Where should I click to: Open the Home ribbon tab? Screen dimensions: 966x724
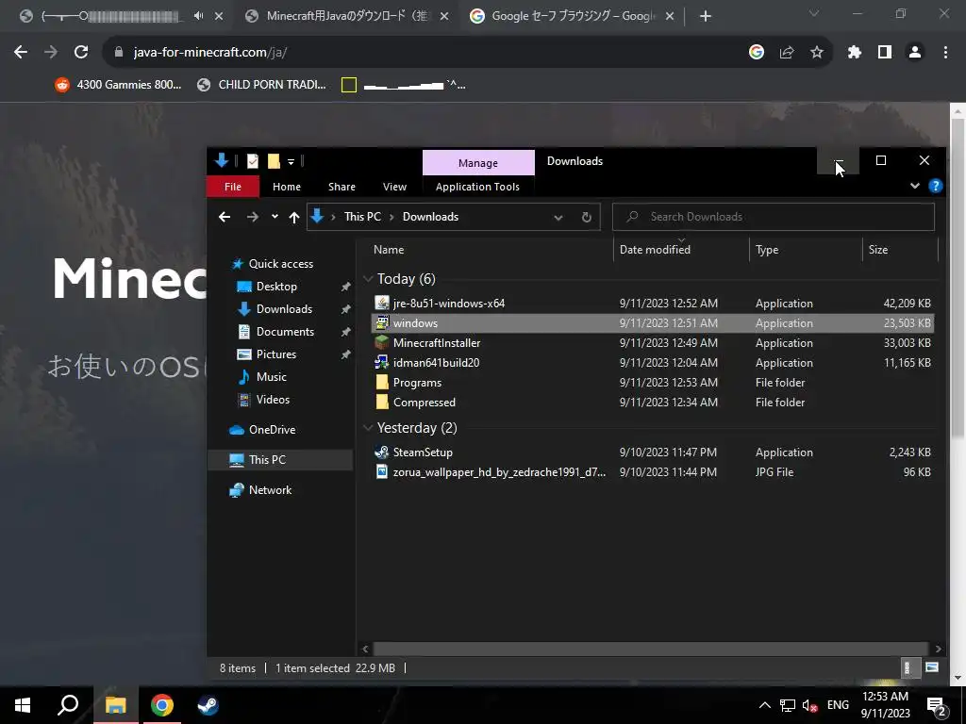point(287,187)
